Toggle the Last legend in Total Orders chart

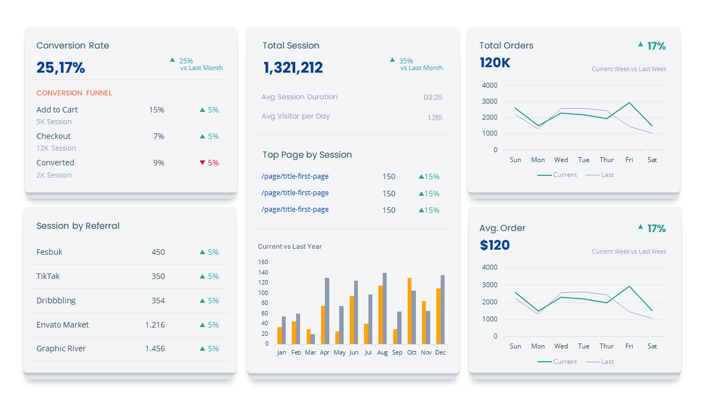(x=600, y=175)
